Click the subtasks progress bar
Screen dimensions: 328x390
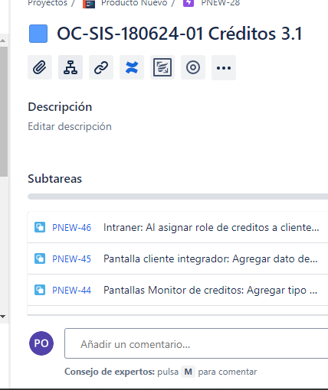click(x=178, y=197)
